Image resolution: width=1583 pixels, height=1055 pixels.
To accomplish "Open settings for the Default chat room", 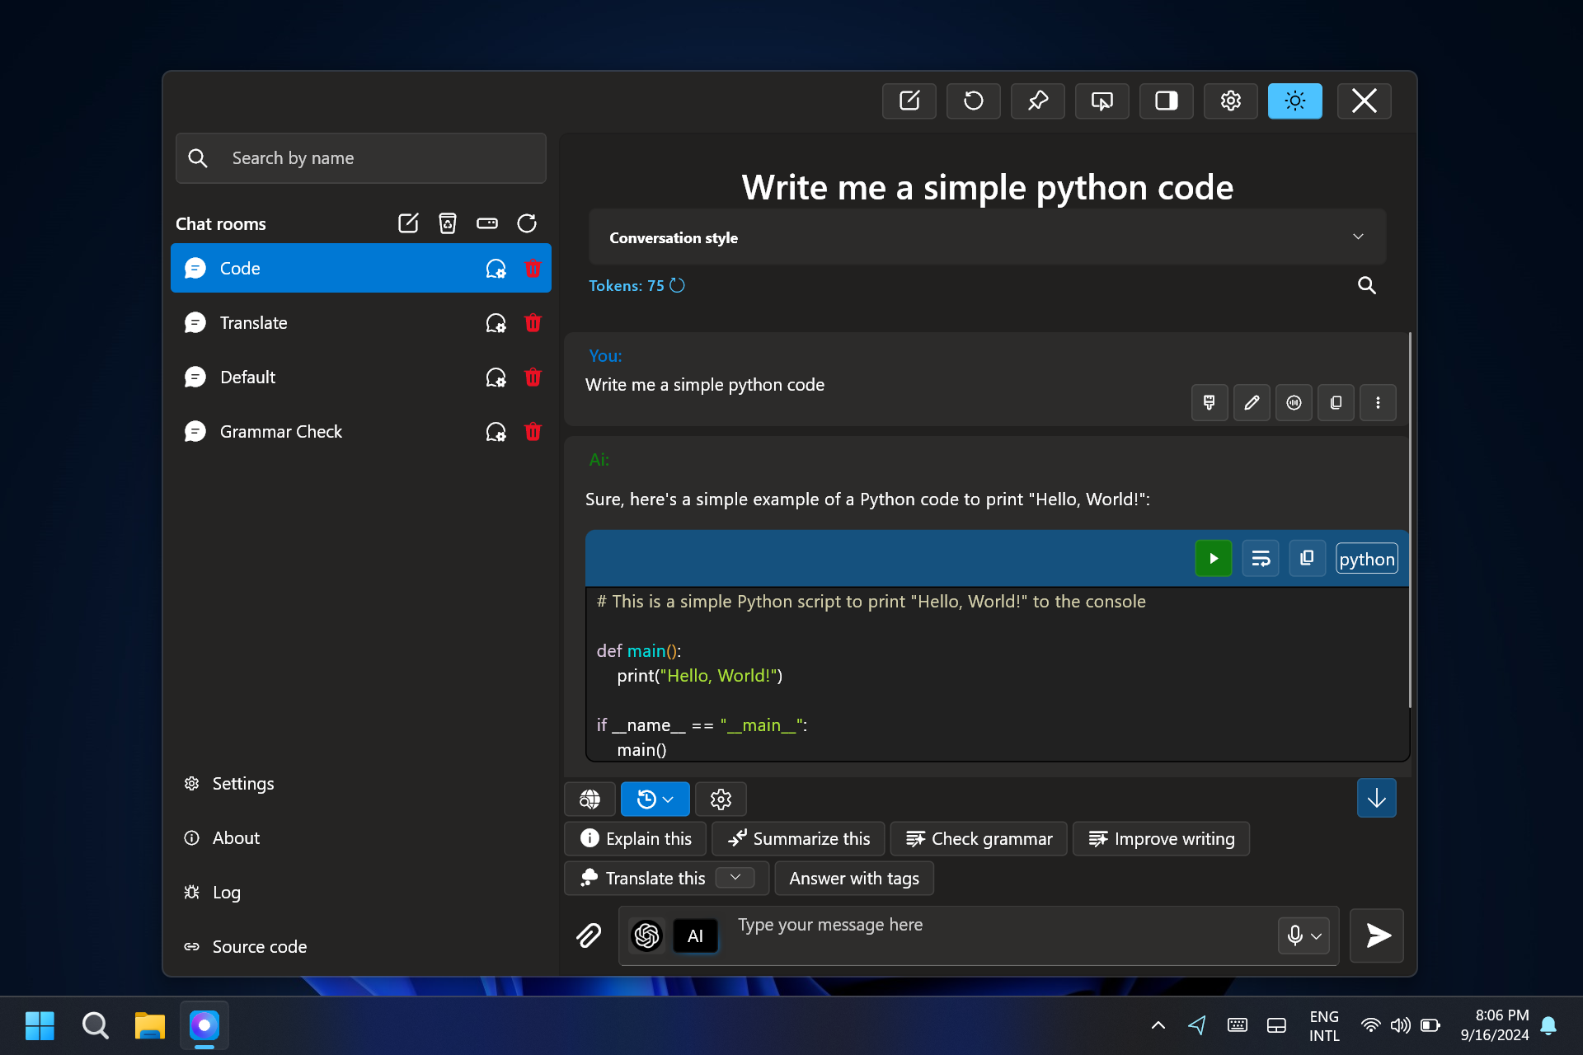I will pos(496,377).
